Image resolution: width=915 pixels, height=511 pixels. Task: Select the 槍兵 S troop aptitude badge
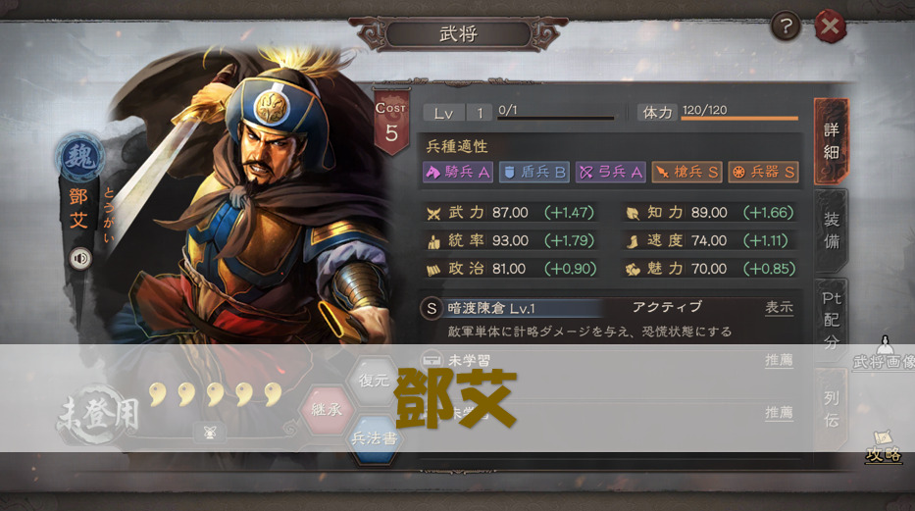pyautogui.click(x=686, y=172)
